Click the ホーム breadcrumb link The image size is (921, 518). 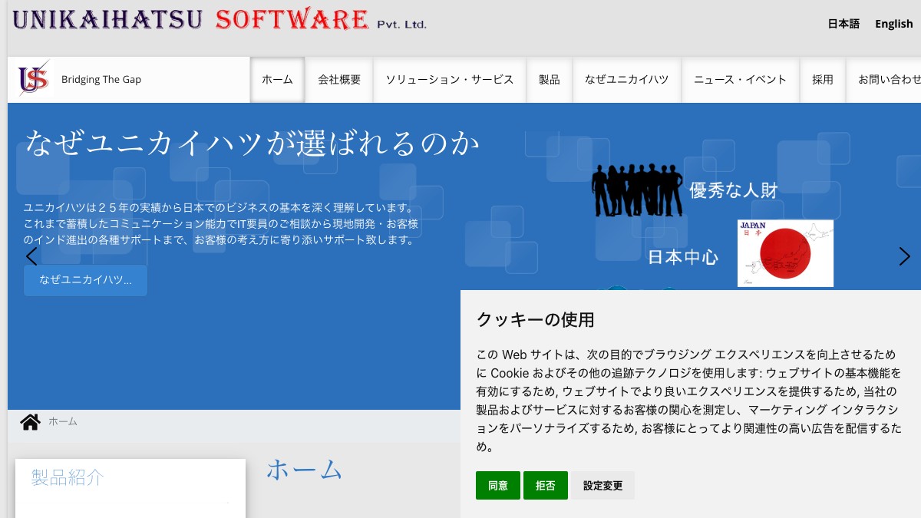[x=63, y=422]
